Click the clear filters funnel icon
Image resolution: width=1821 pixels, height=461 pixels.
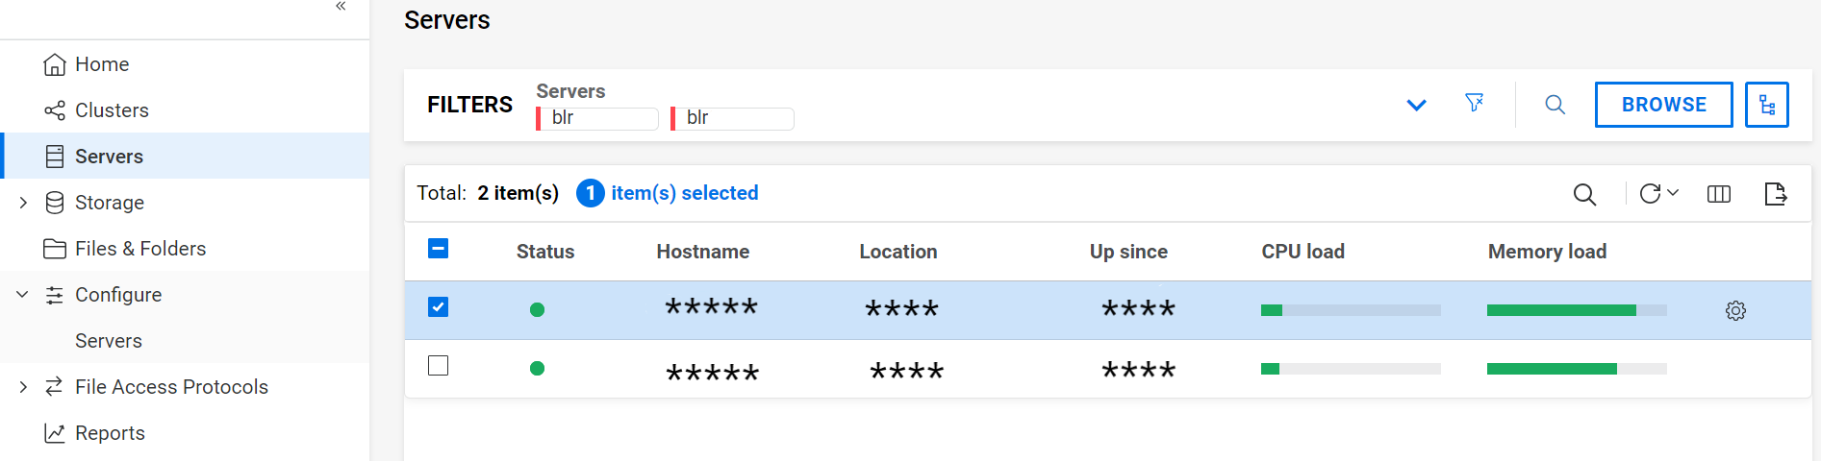[x=1474, y=103]
